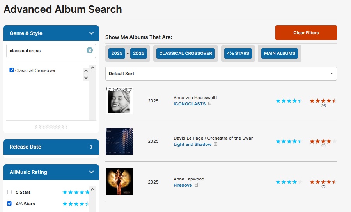Remove the CLASSICAL CROSSOVER filter tag
This screenshot has width=351, height=212.
pyautogui.click(x=186, y=53)
